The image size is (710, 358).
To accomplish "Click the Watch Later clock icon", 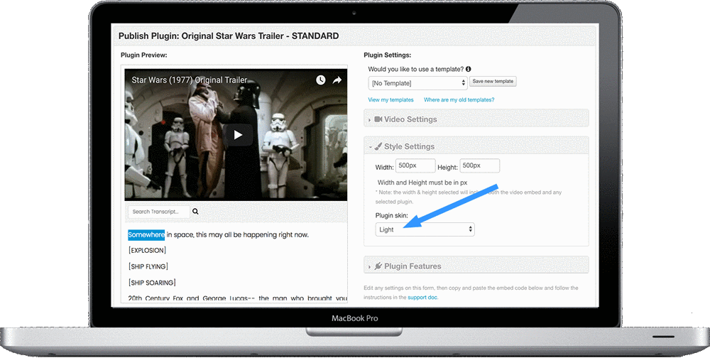I will pyautogui.click(x=321, y=80).
